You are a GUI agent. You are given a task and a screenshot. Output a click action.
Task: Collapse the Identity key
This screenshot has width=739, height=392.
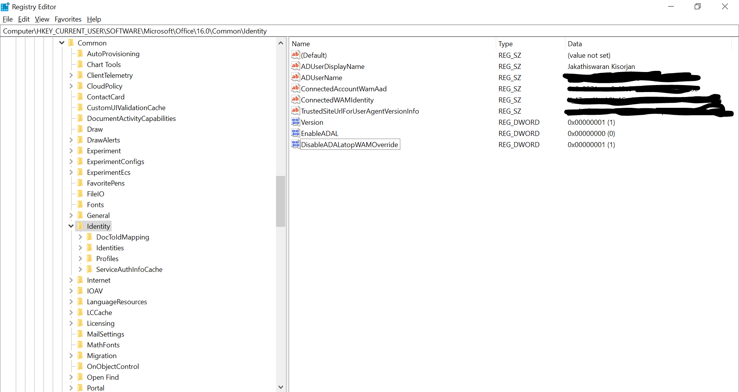pyautogui.click(x=71, y=226)
